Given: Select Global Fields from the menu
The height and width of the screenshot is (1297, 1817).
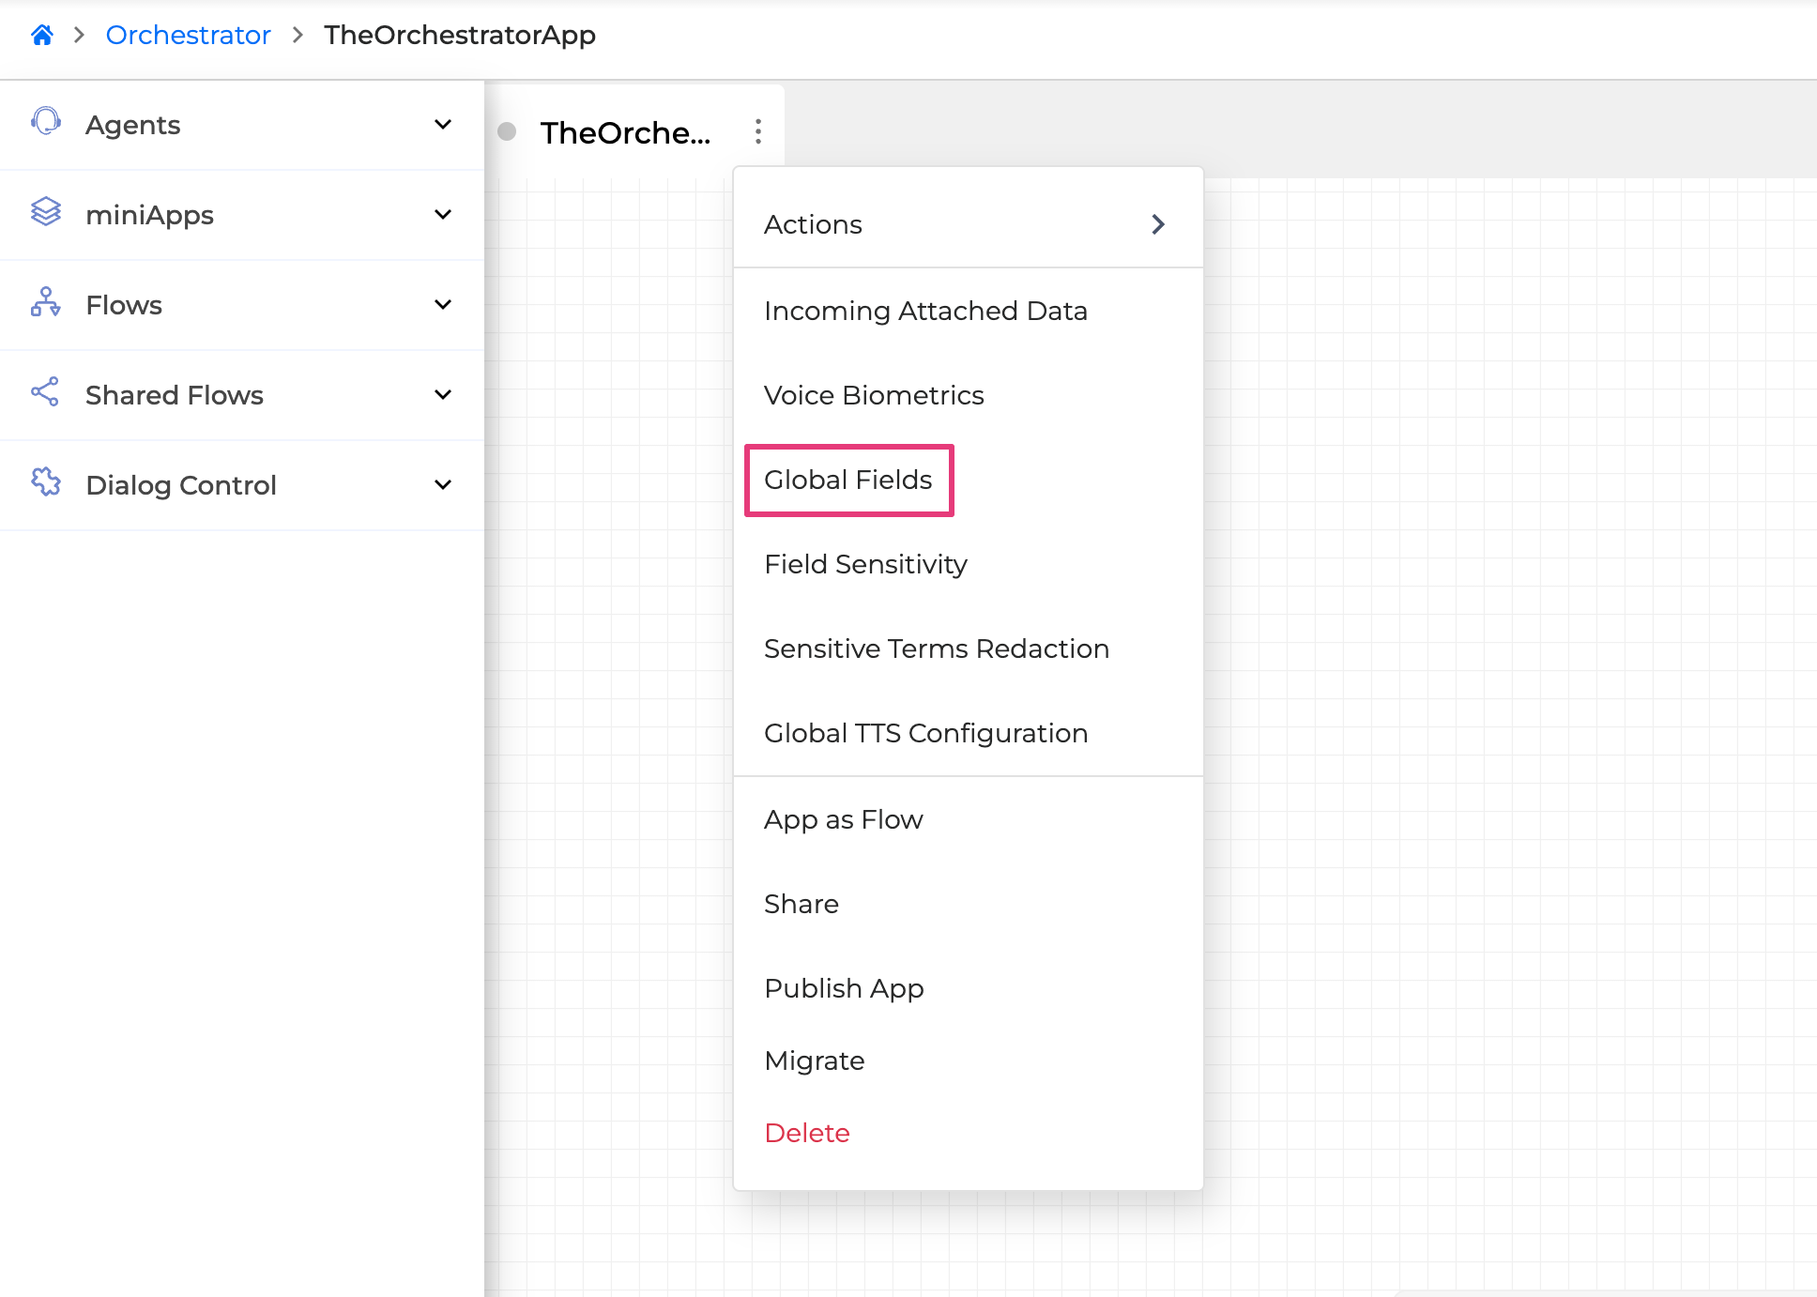Looking at the screenshot, I should click(x=847, y=480).
